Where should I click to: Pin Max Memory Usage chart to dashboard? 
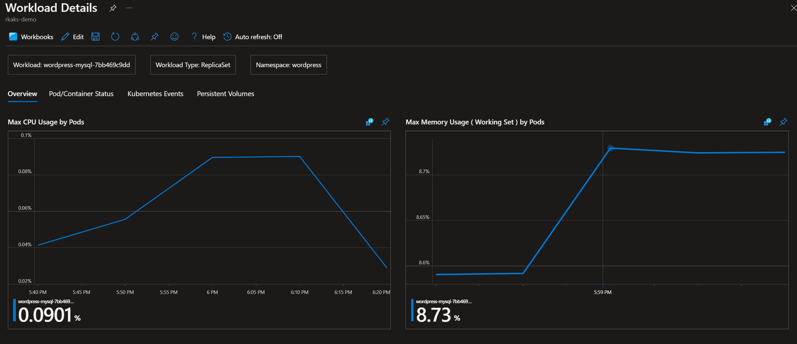(784, 122)
